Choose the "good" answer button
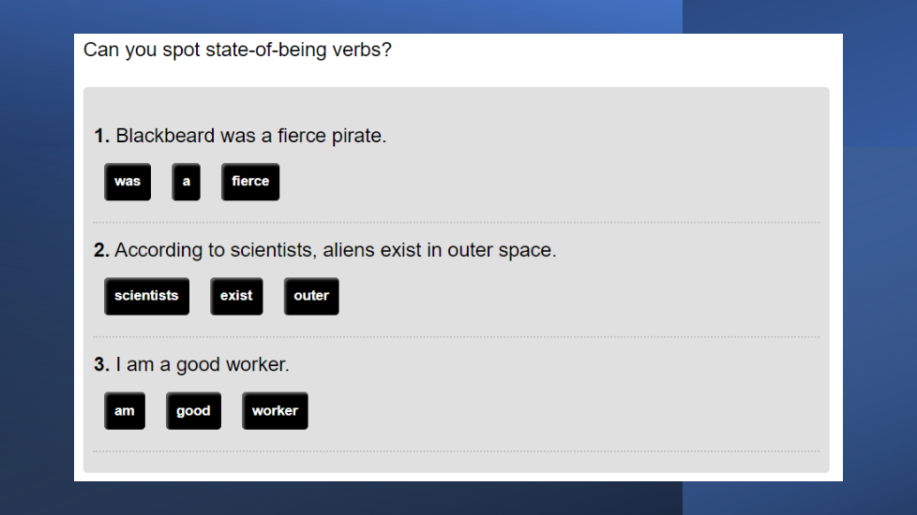 pyautogui.click(x=193, y=411)
